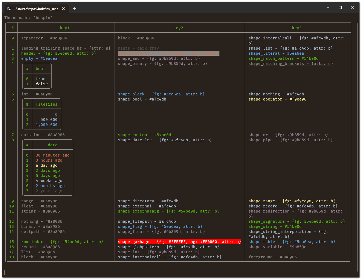361x279 pixels.
Task: Click the "shape_match_pattern - #54be0d" text
Action: [x=284, y=58]
